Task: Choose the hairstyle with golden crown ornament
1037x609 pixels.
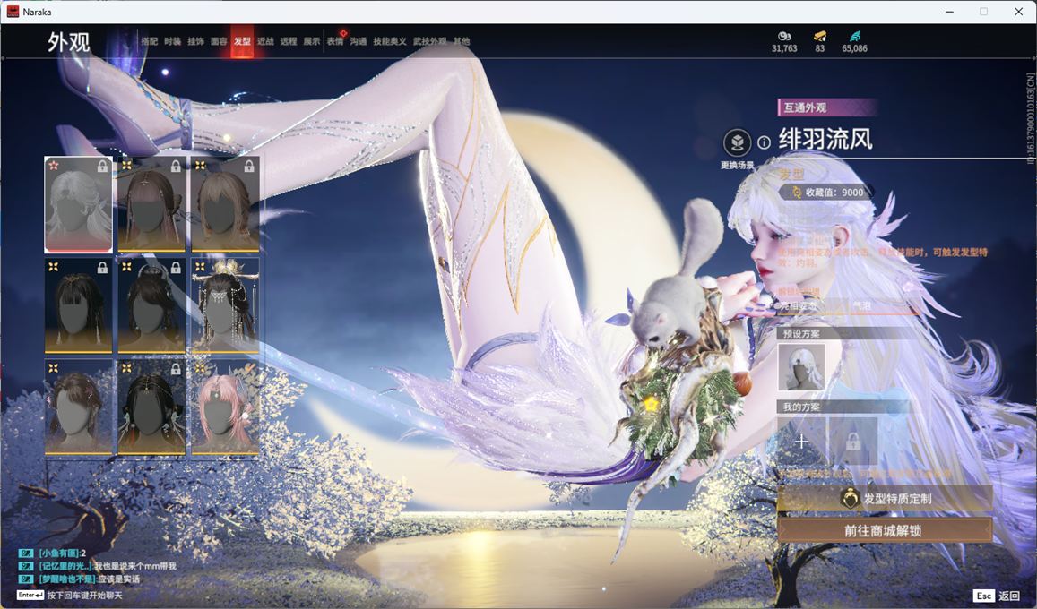Action: tap(224, 305)
